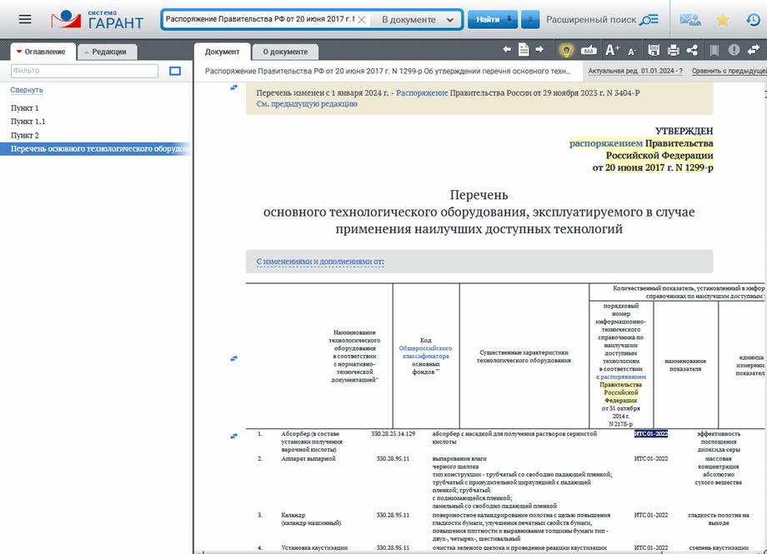Decrease font size with A- icon
This screenshot has height=554, width=767.
click(x=632, y=51)
